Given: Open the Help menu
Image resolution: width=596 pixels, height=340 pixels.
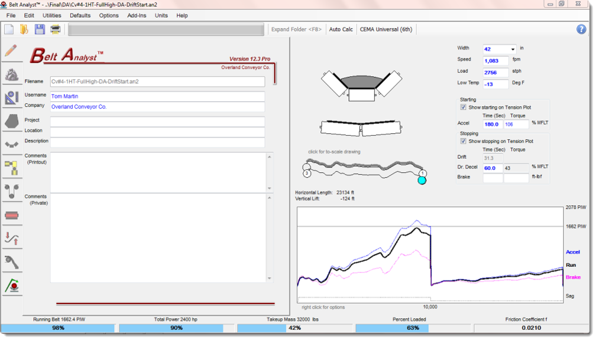Looking at the screenshot, I should (182, 15).
